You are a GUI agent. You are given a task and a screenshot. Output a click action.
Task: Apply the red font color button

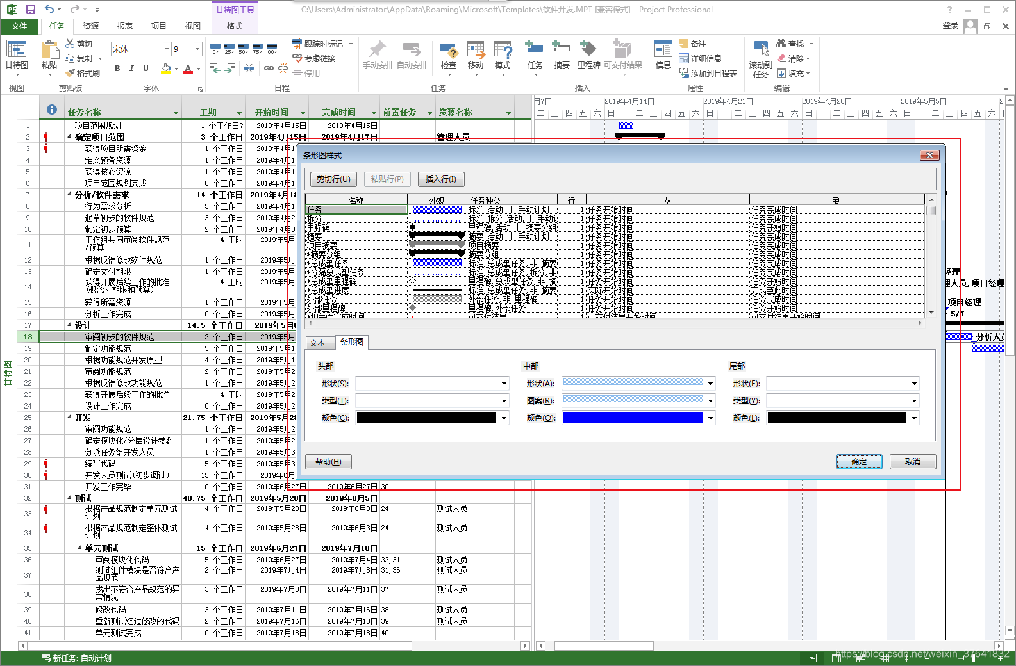coord(188,69)
